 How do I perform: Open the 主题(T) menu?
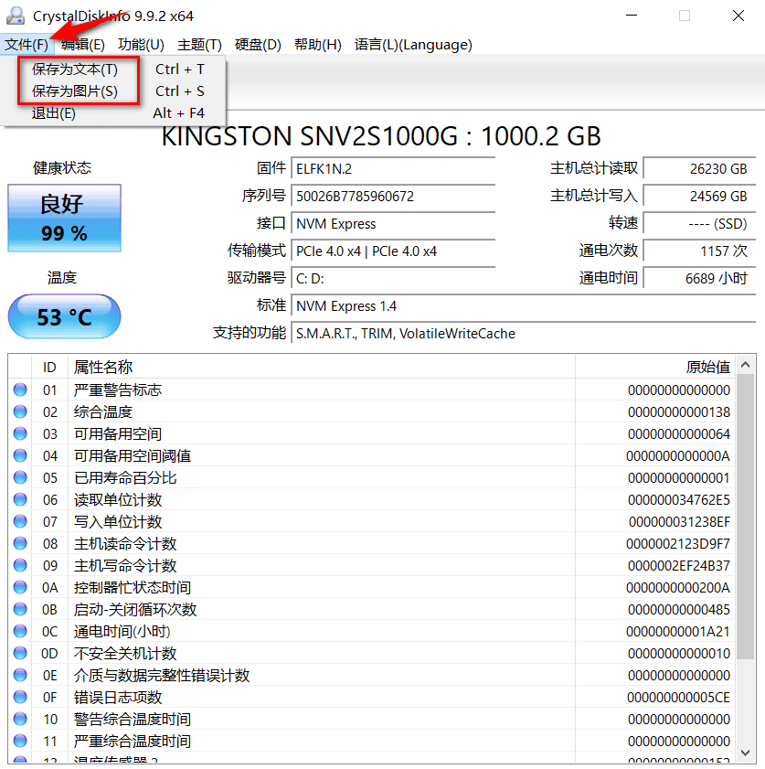pos(199,45)
